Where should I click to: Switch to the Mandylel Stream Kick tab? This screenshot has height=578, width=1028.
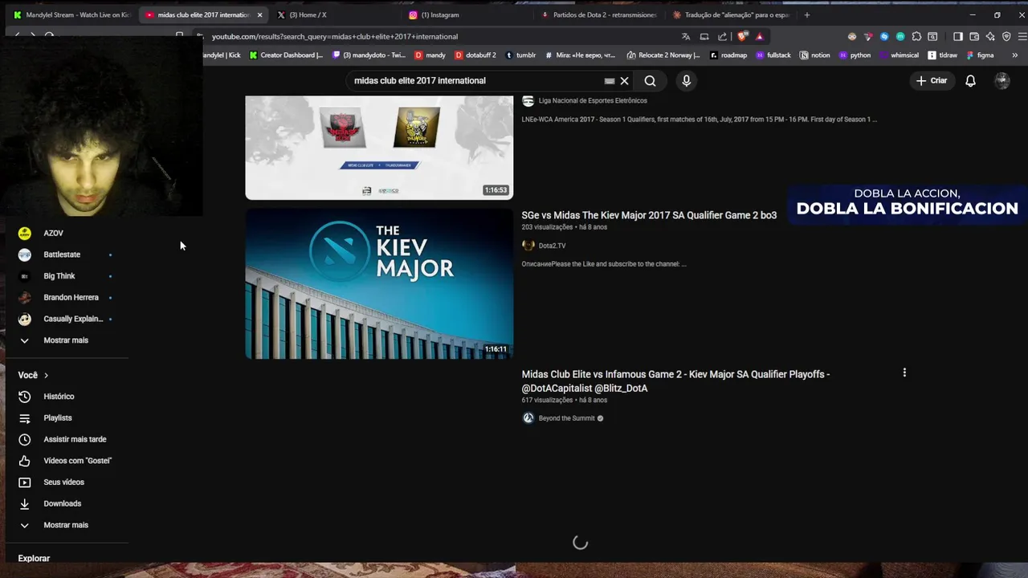71,14
